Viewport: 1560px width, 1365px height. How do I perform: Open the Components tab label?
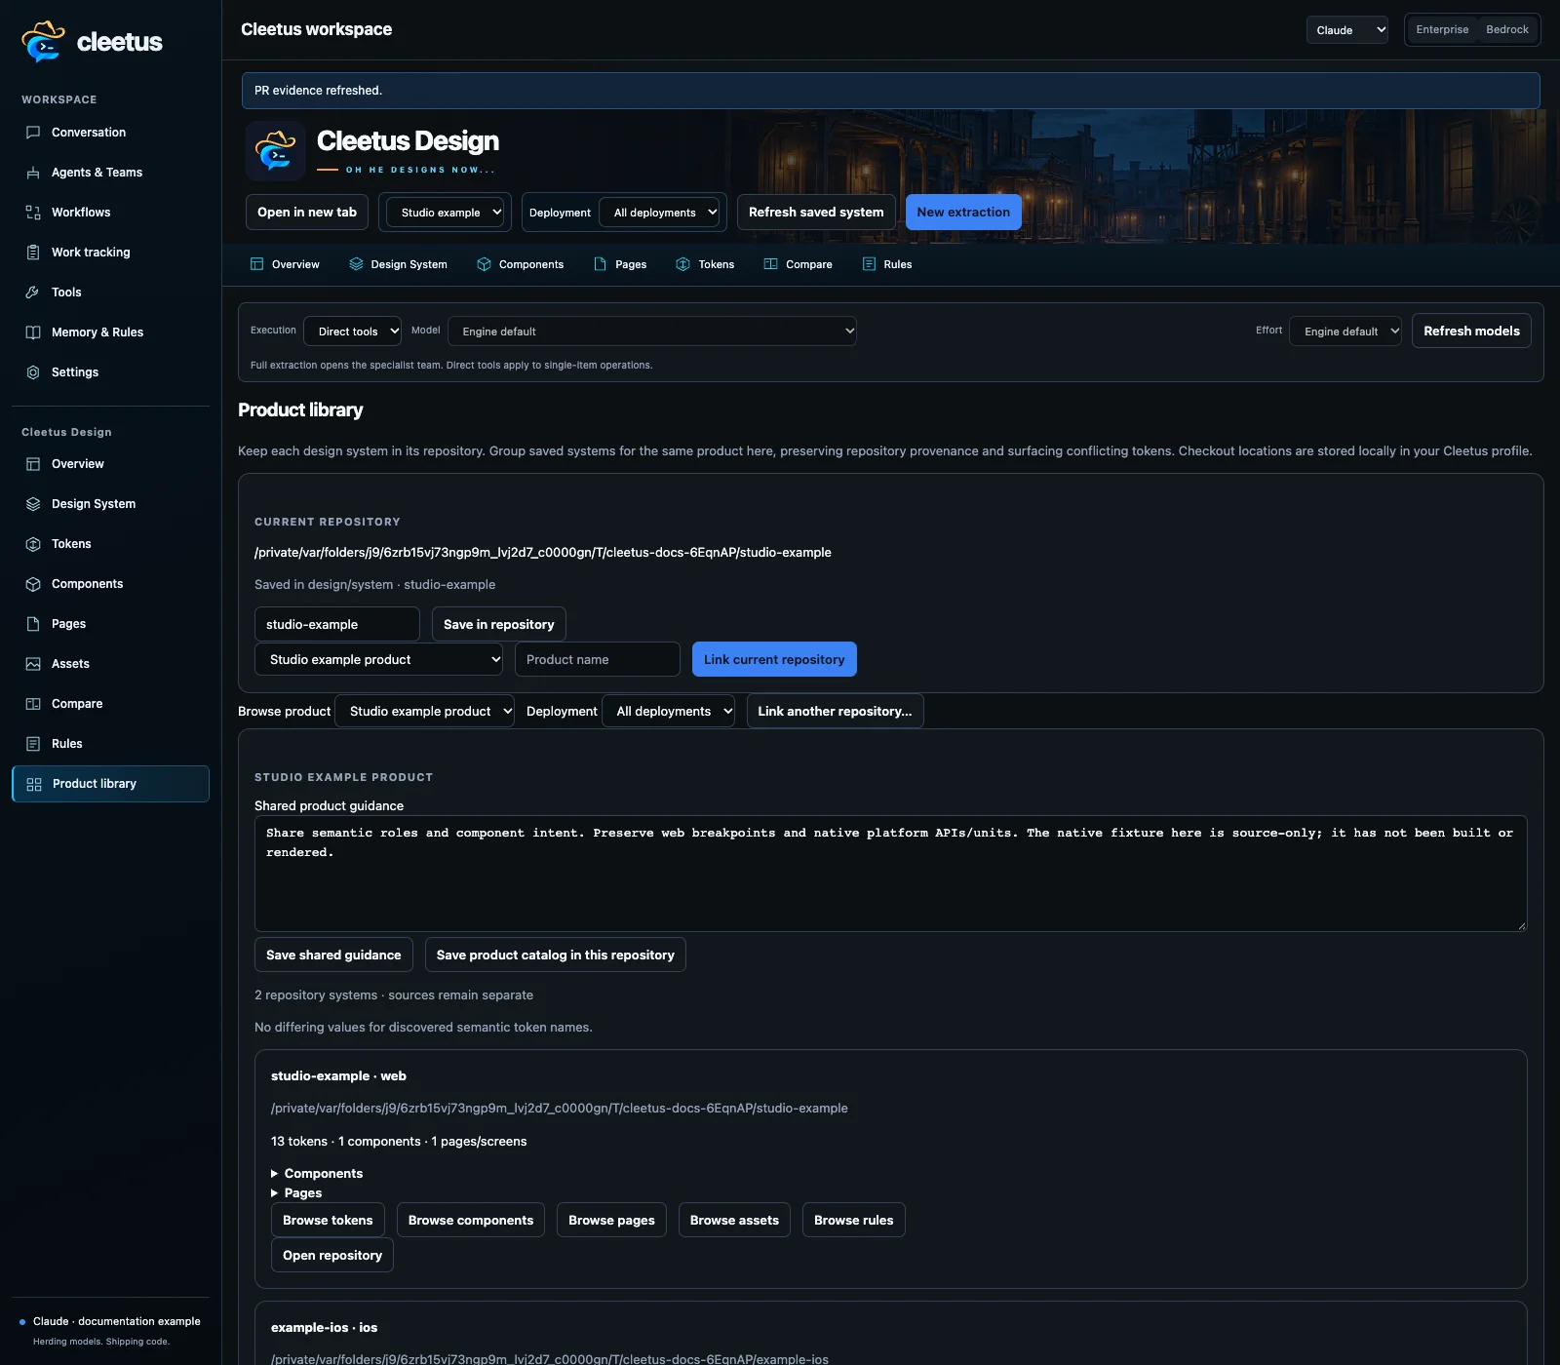531,264
